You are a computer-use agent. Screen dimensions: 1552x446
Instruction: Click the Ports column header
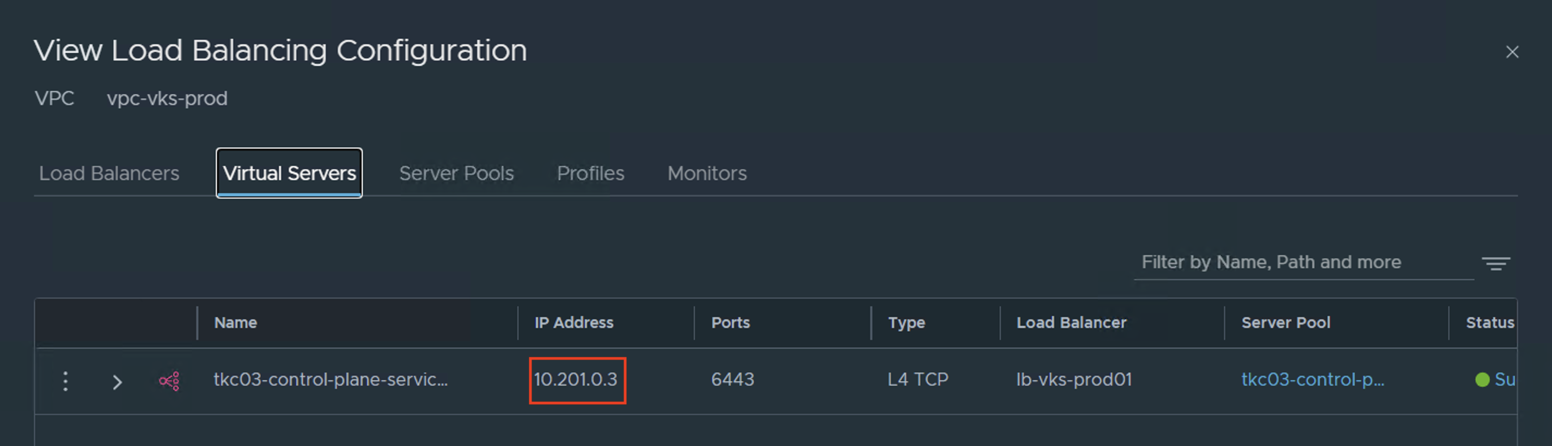click(x=730, y=323)
